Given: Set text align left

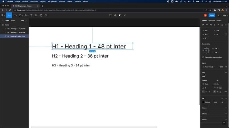Looking at the screenshot, I should tap(203, 92).
